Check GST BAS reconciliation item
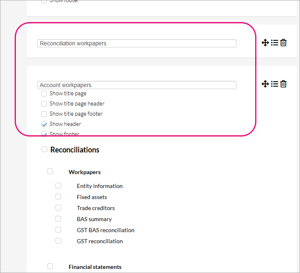Image resolution: width=300 pixels, height=273 pixels. (58, 230)
